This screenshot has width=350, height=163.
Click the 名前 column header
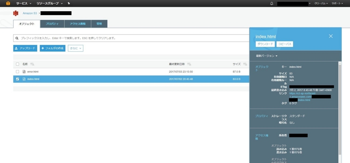coord(25,64)
